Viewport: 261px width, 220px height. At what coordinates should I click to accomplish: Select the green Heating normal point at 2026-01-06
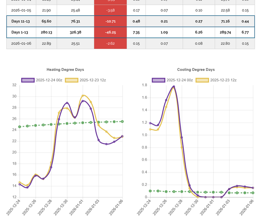[x=122, y=121]
